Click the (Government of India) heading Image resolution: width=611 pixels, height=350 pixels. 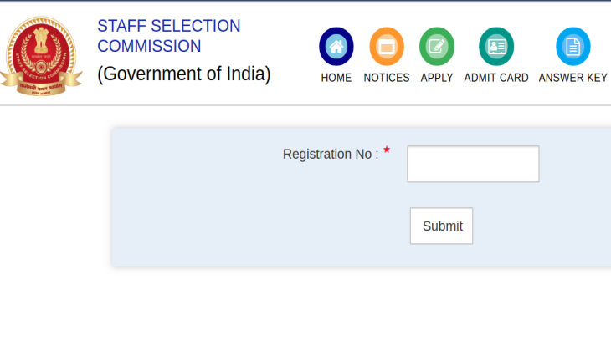tap(184, 74)
